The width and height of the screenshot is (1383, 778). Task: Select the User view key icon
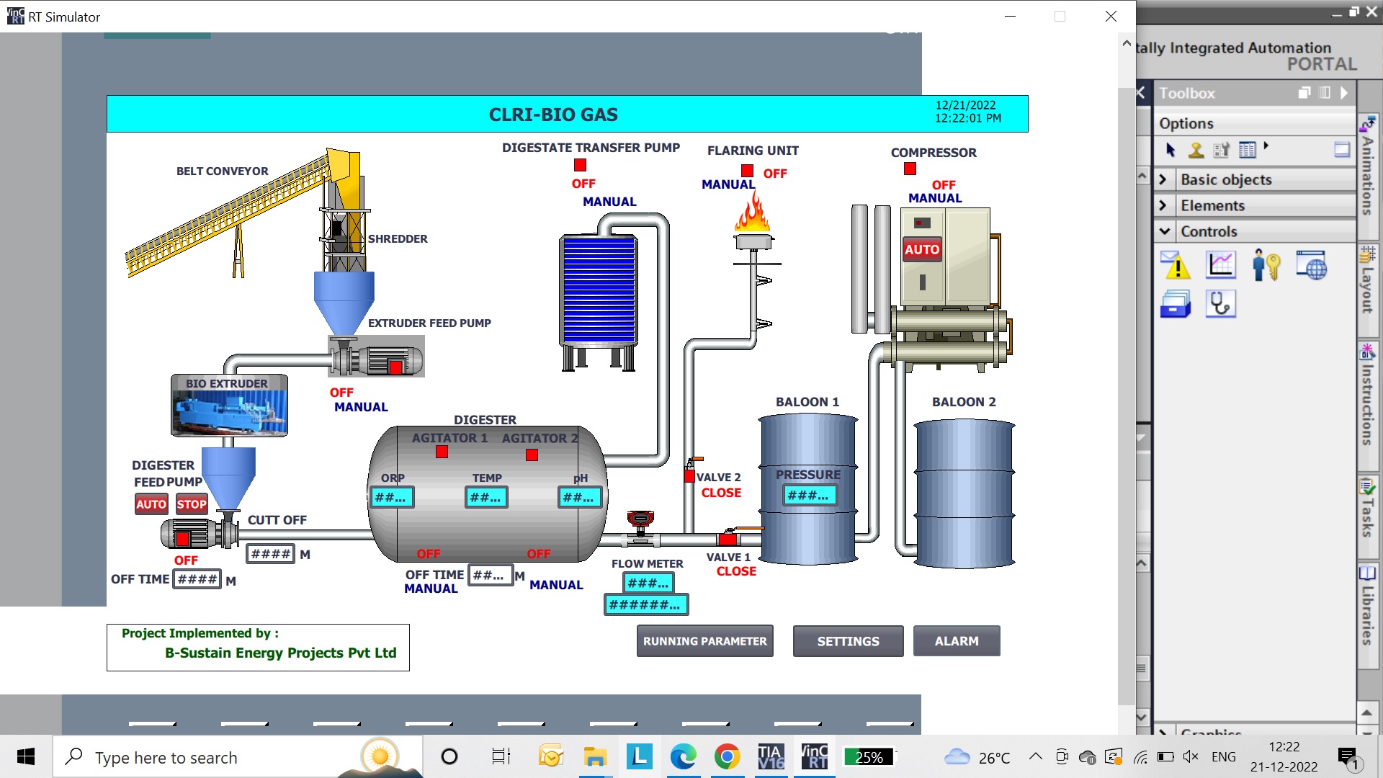click(1266, 265)
